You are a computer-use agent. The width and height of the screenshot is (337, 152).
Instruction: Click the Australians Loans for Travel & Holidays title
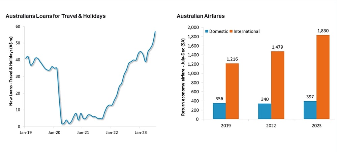pos(56,16)
